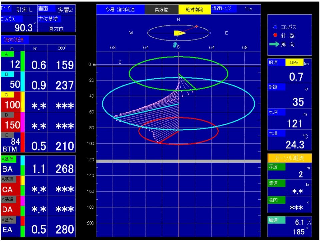320x241 pixels.
Task: Click the cursor 流速 green label
Action: (277, 183)
